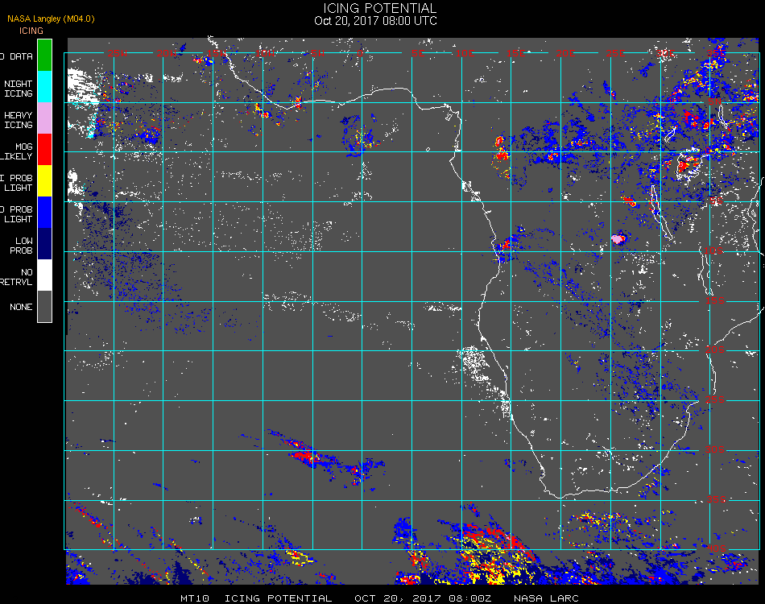Image resolution: width=765 pixels, height=604 pixels.
Task: Click the 'NO RETRVL' legend label
Action: [17, 277]
